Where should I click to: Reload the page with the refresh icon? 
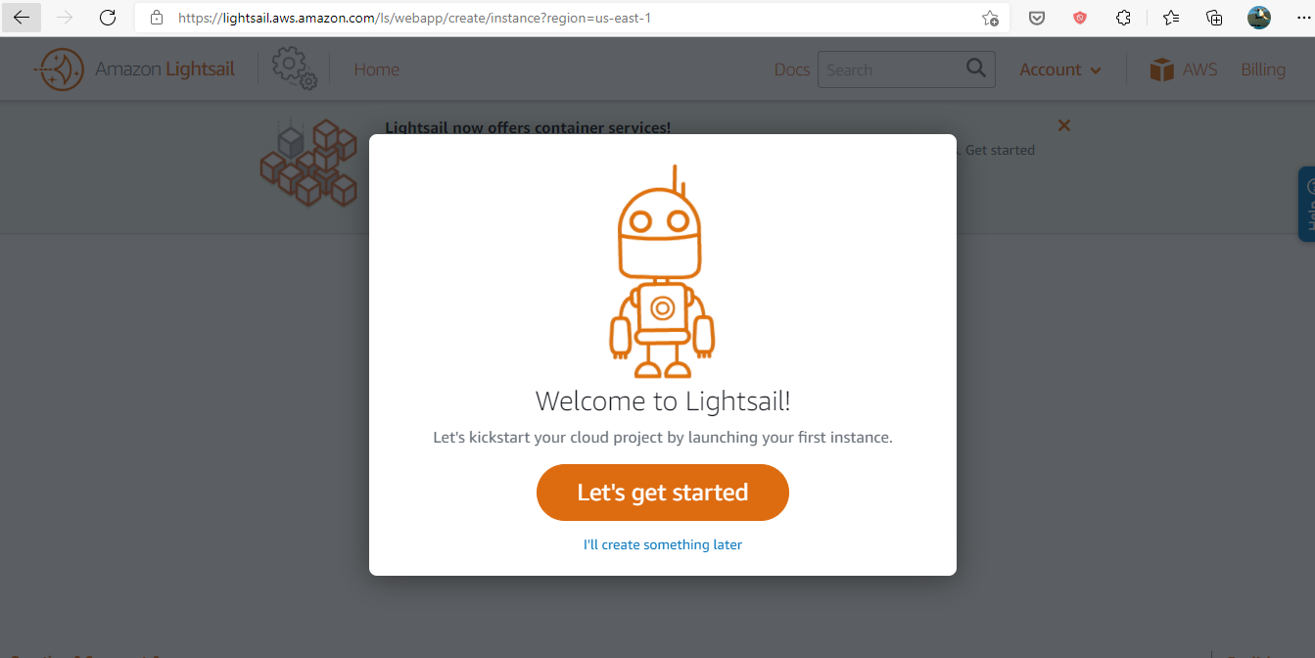[108, 17]
